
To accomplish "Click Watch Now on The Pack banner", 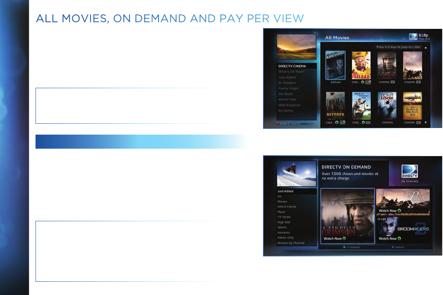I will 390,211.
